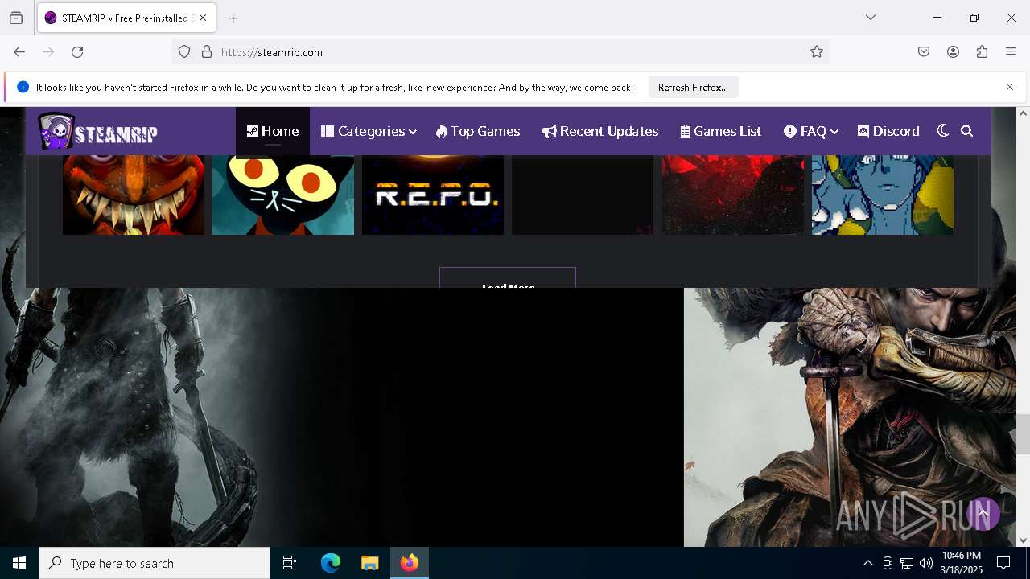The height and width of the screenshot is (579, 1030).
Task: Open the notification center icon
Action: click(1003, 563)
